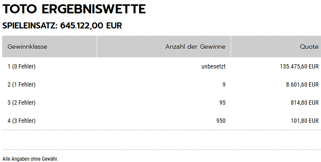
Task: Click the Gewinnklasse column header
Action: (x=27, y=47)
